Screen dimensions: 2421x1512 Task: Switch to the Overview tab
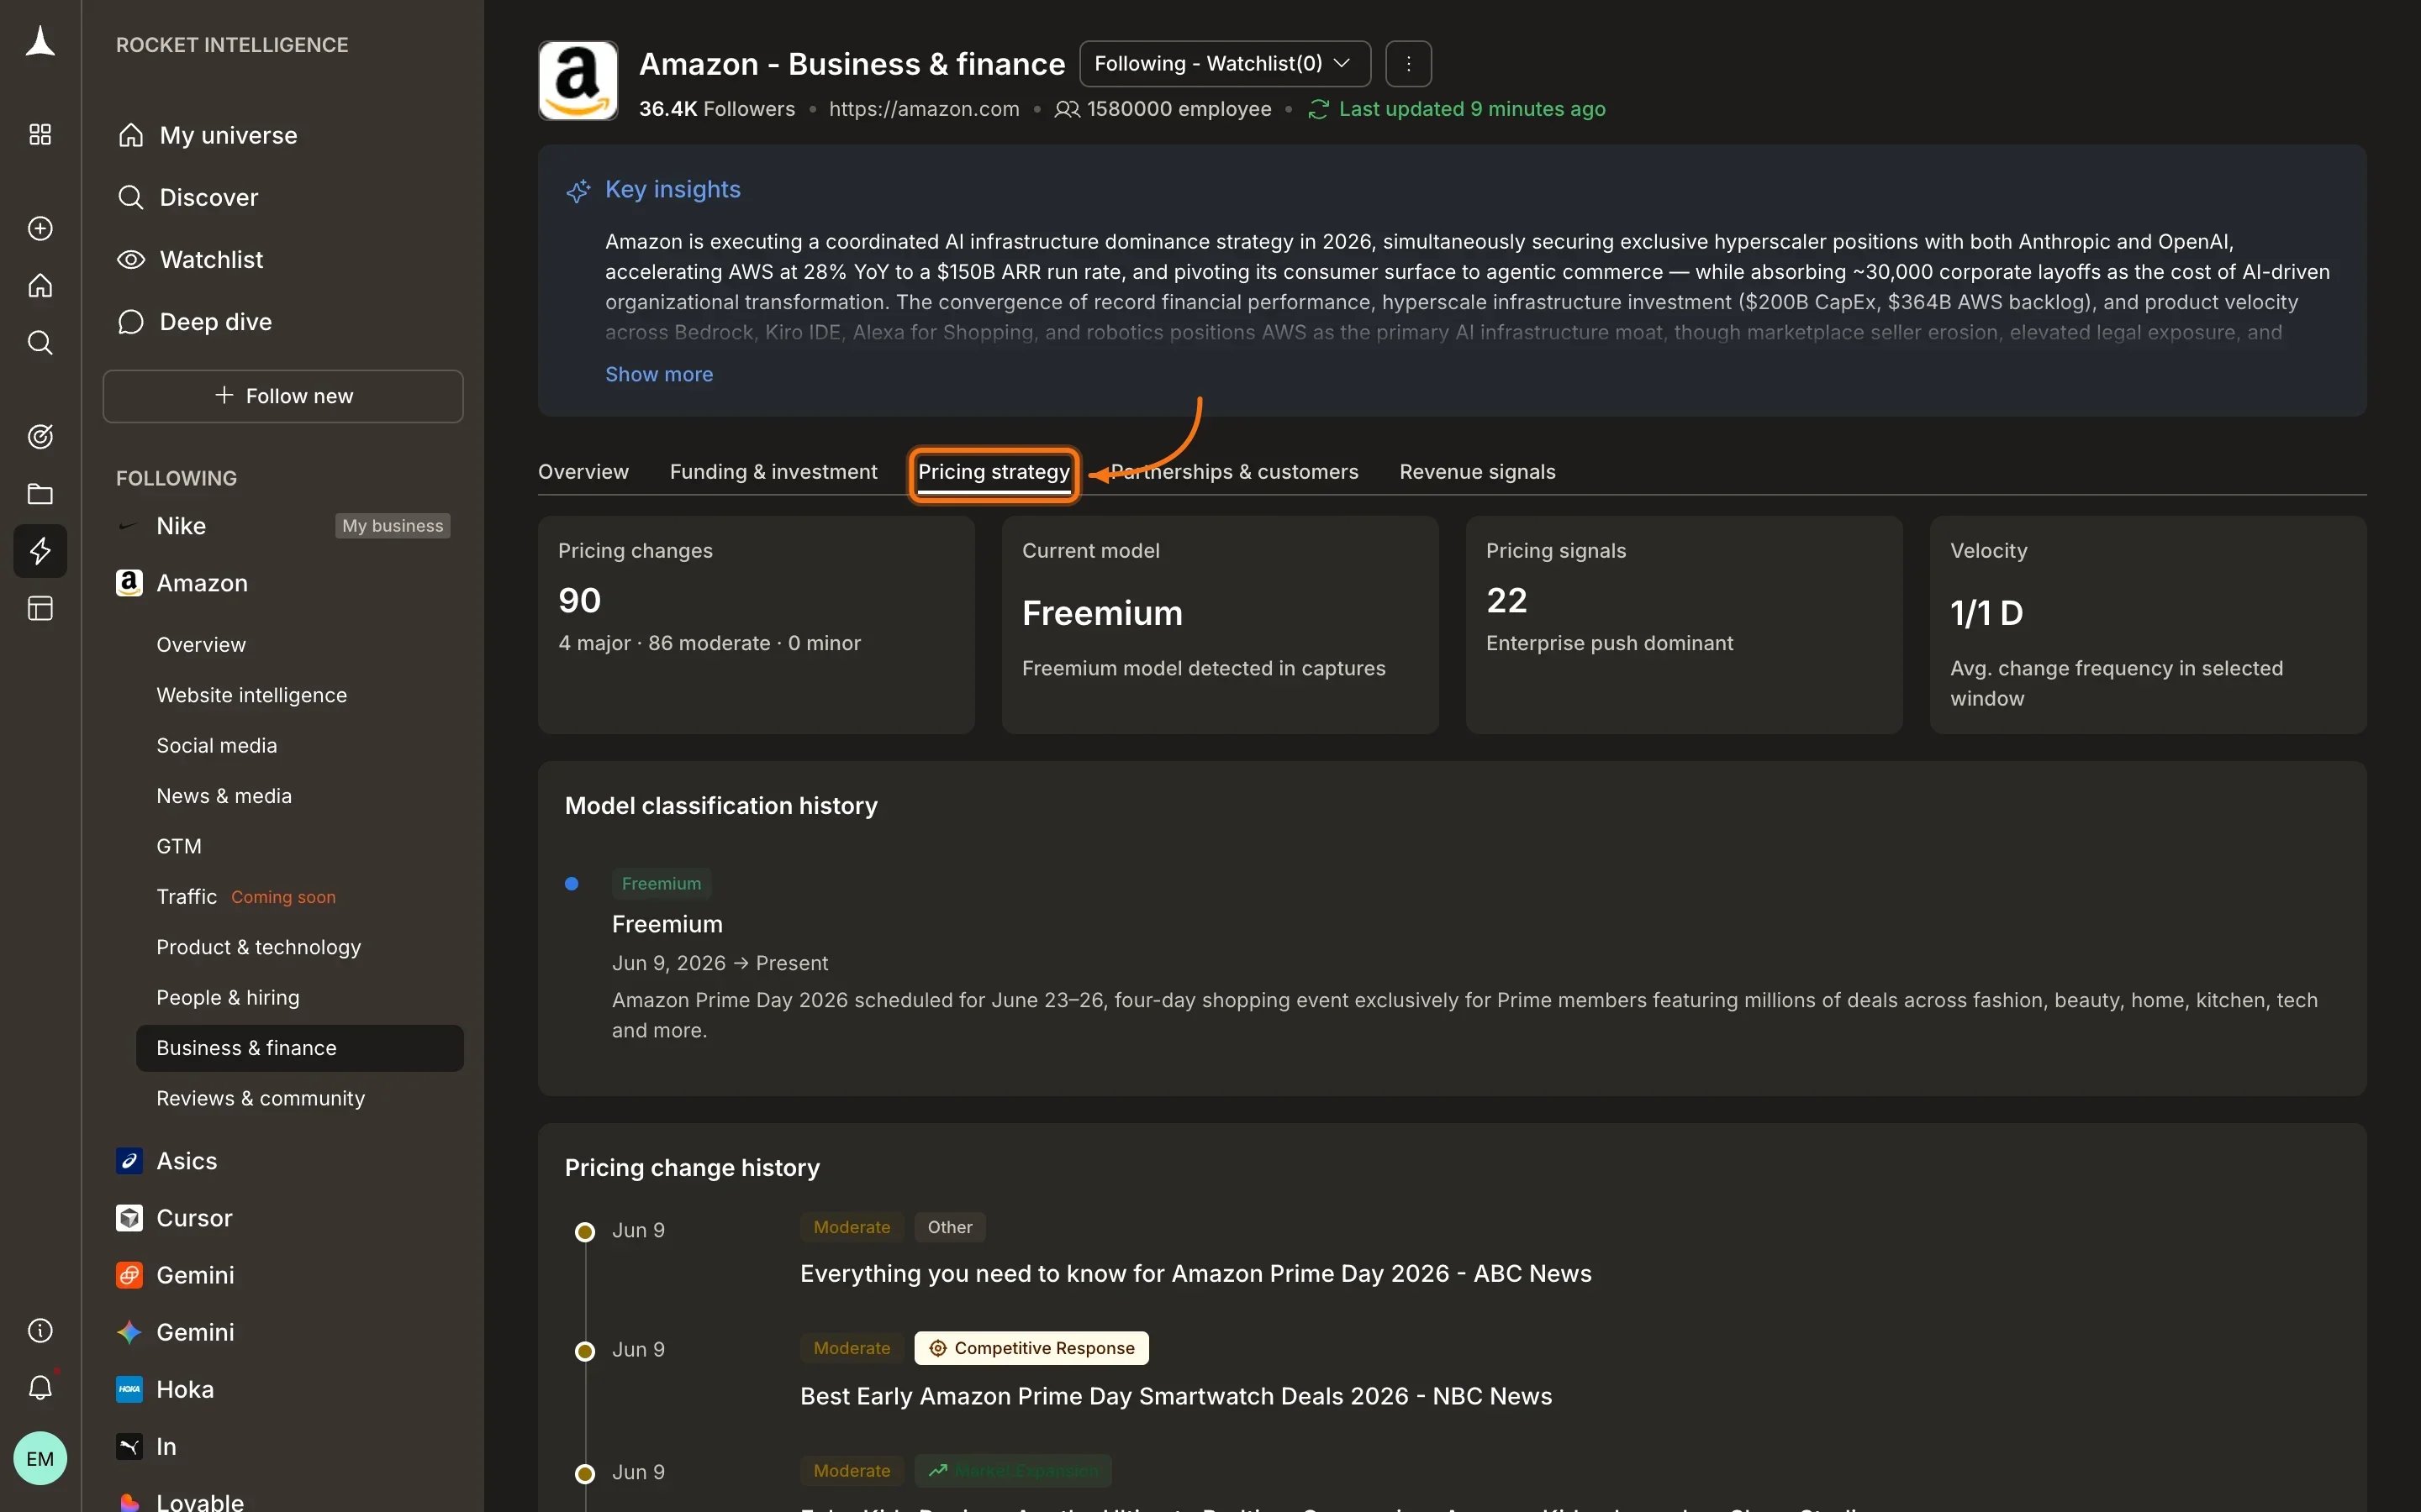[x=583, y=472]
